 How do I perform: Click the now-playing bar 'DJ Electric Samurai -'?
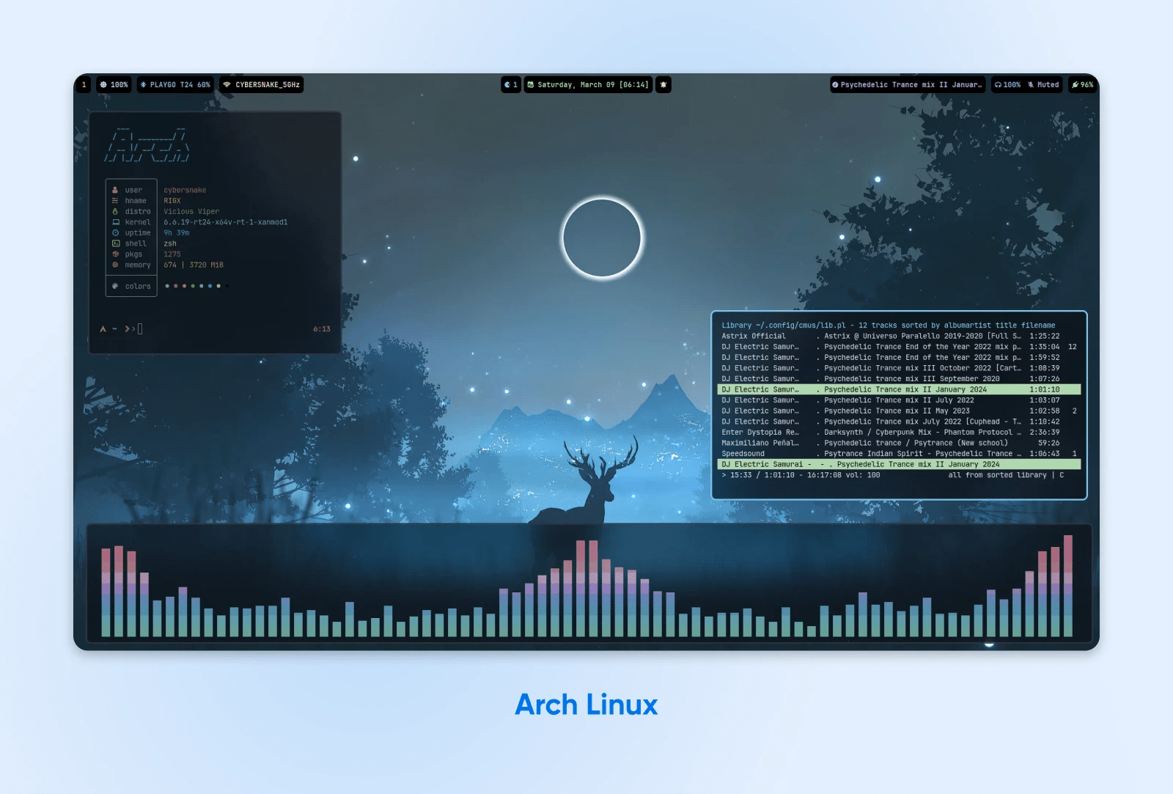pos(899,464)
